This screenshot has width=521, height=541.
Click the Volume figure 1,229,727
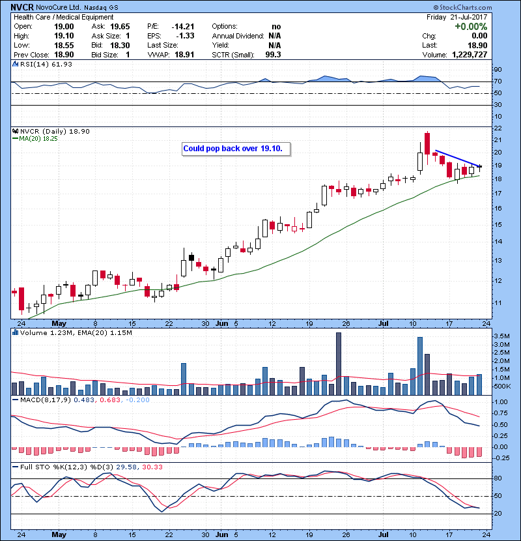pyautogui.click(x=470, y=55)
